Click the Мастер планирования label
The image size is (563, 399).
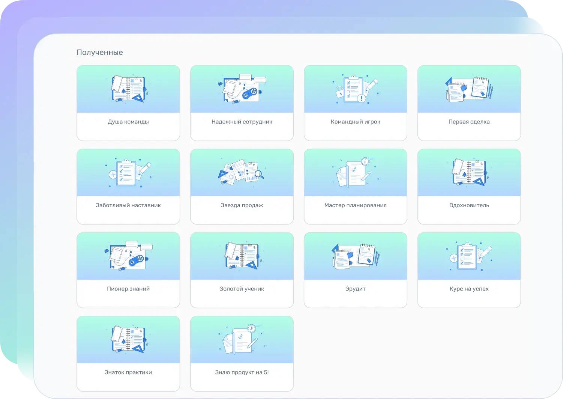(x=356, y=205)
